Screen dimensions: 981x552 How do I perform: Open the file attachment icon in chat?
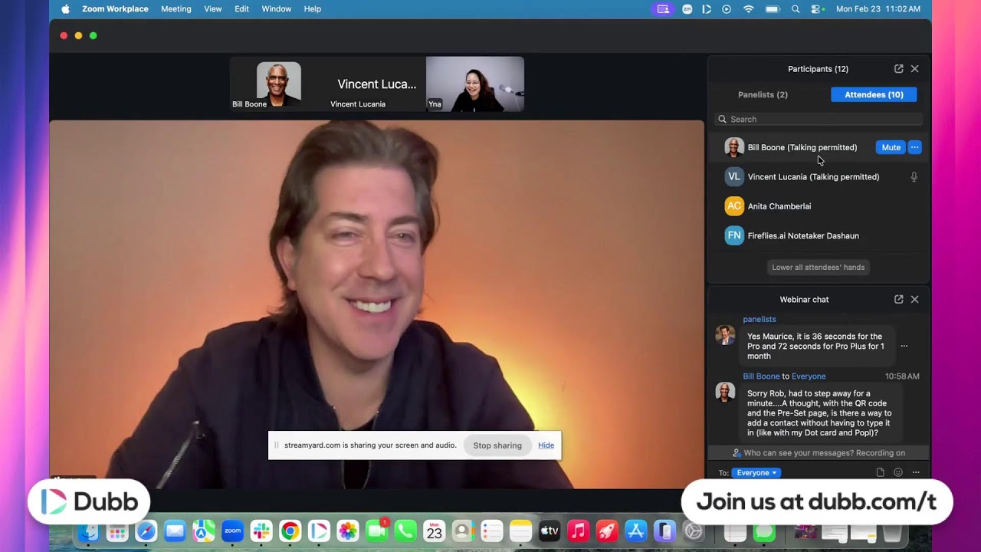880,473
